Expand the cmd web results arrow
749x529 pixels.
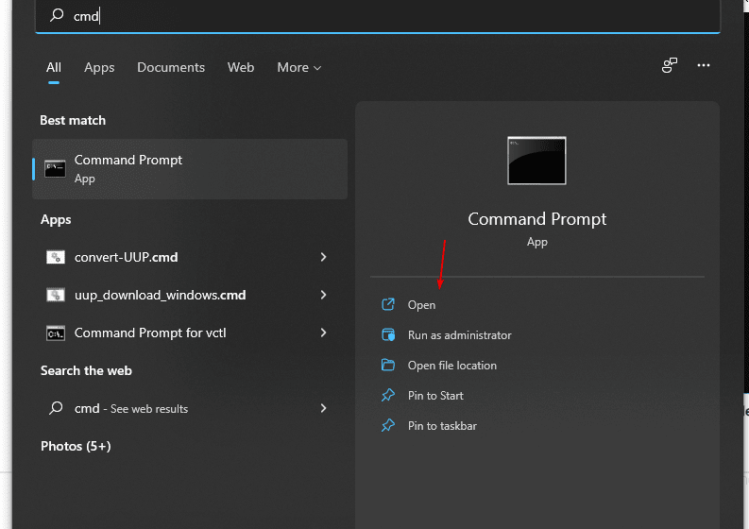point(323,408)
